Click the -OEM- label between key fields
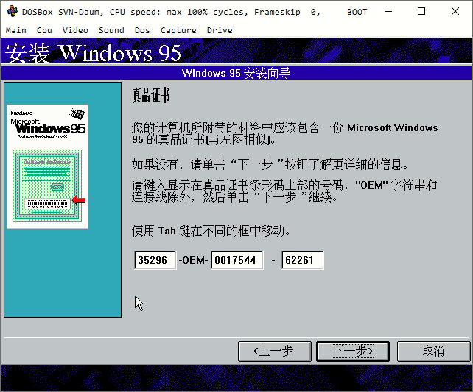This screenshot has height=392, width=473. point(193,260)
